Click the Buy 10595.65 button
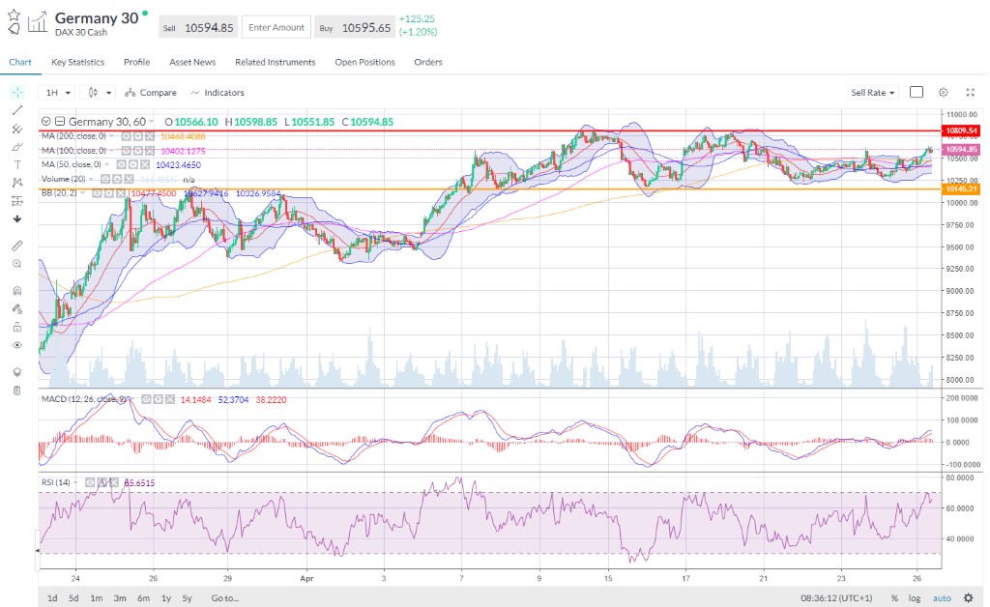The width and height of the screenshot is (990, 607). click(355, 28)
